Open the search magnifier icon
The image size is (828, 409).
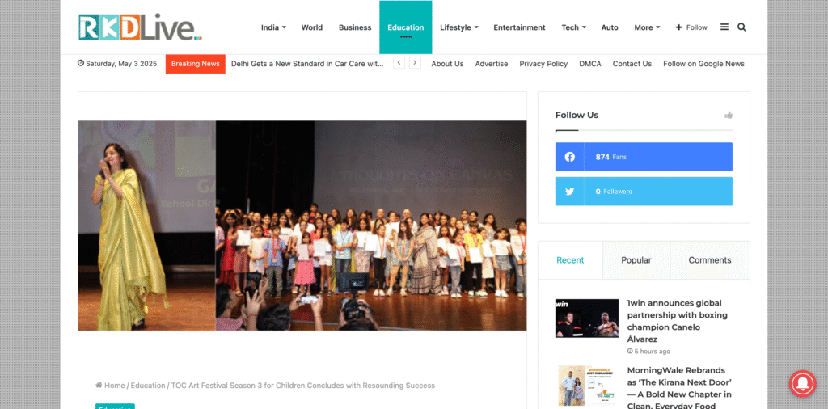click(741, 27)
